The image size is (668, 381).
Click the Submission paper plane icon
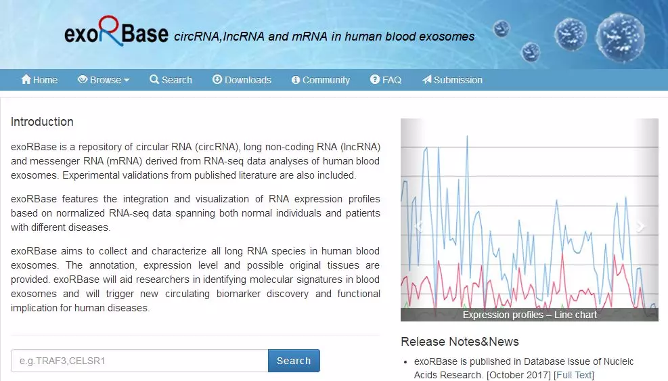pyautogui.click(x=427, y=79)
